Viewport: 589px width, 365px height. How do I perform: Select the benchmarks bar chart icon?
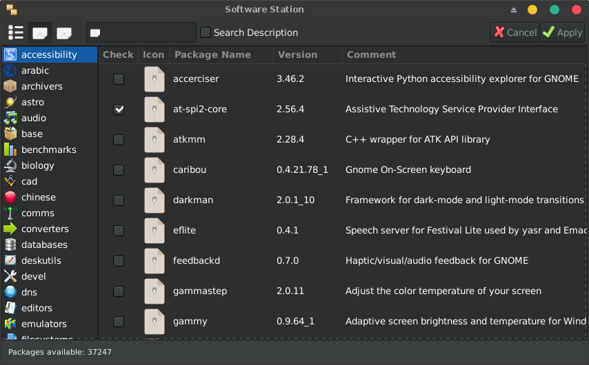click(10, 149)
